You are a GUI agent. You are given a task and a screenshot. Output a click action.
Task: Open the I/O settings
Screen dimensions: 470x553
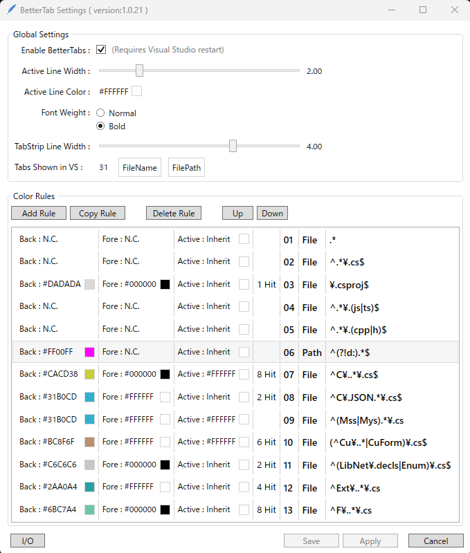[27, 540]
